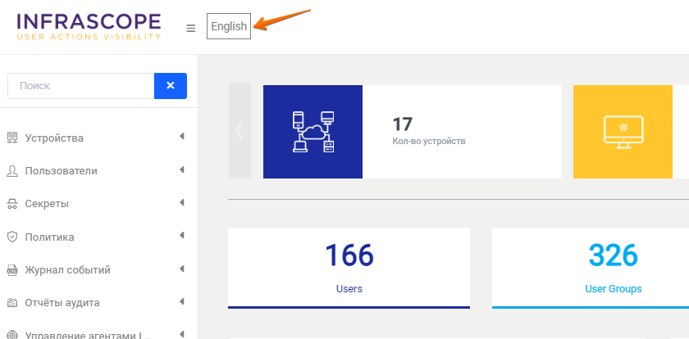689x339 pixels.
Task: Clear search with the blue X button
Action: tap(171, 86)
